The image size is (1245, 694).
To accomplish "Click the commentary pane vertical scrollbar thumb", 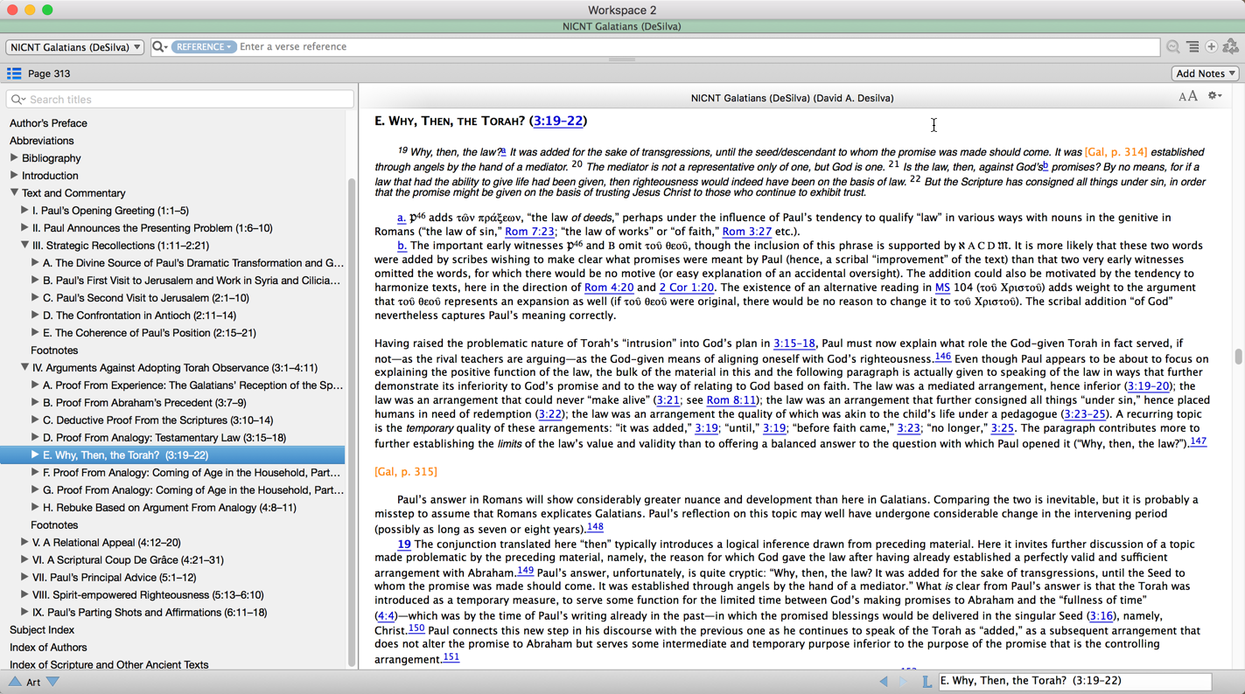I will [1238, 357].
